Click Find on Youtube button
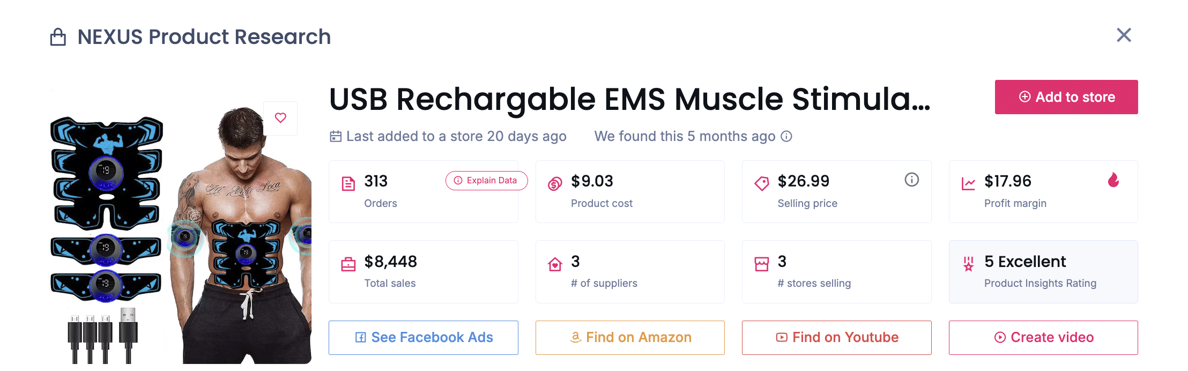 [836, 337]
